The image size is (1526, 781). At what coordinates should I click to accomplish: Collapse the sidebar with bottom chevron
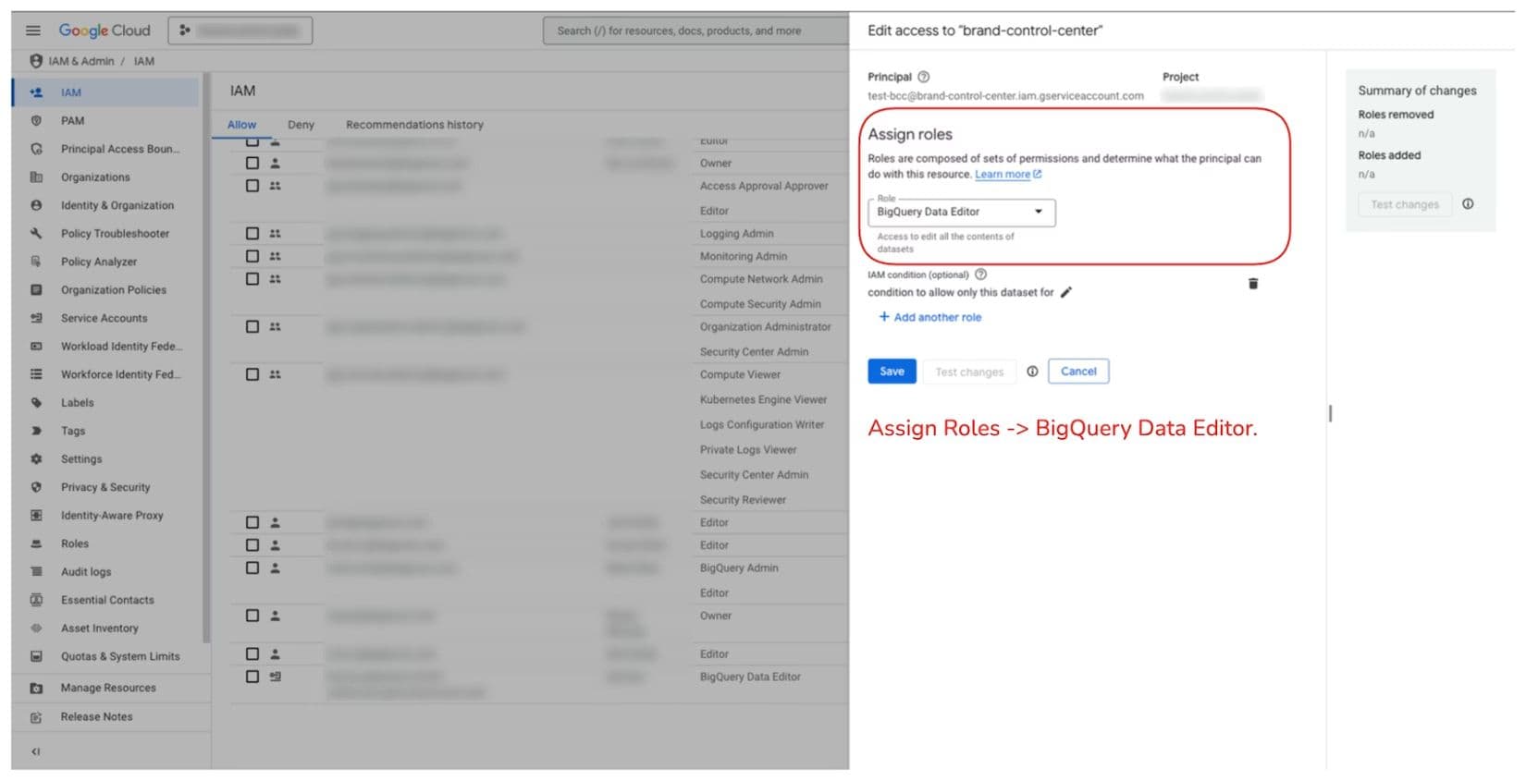point(35,751)
